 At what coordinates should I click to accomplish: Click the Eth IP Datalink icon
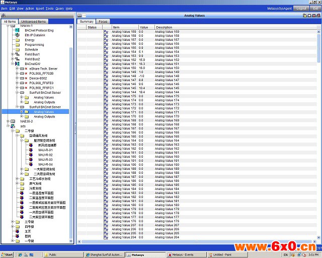[x=18, y=35]
